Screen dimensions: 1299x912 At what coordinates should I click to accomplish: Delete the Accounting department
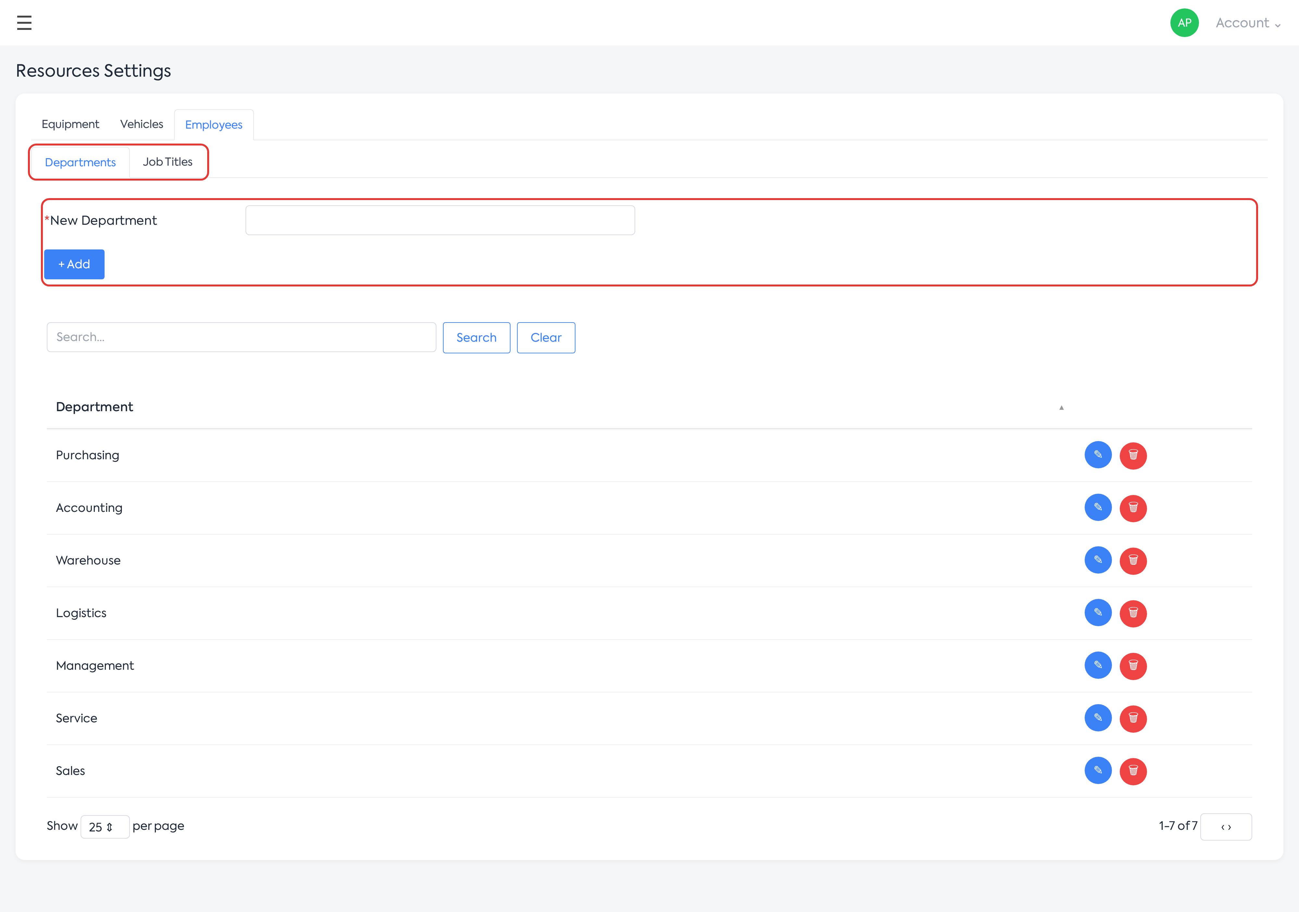[x=1133, y=508]
